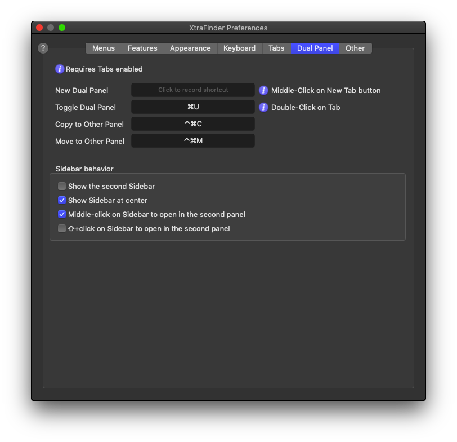Uncheck Show Sidebar at center
The height and width of the screenshot is (442, 457).
pos(62,200)
